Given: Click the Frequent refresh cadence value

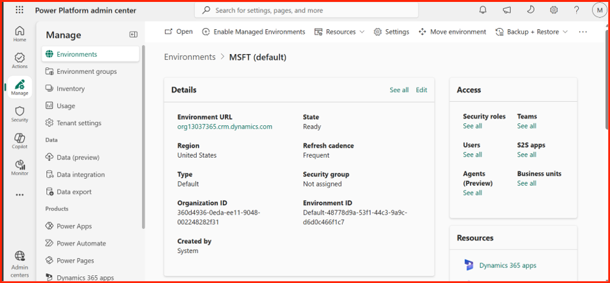Looking at the screenshot, I should [x=316, y=155].
